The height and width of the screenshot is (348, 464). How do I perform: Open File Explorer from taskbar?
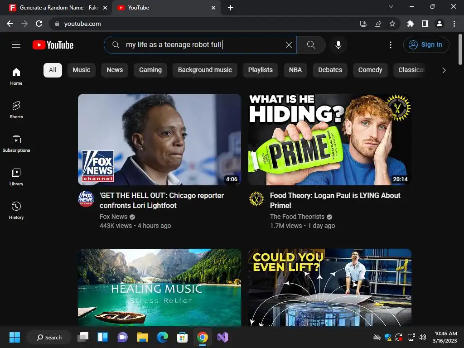[143, 337]
